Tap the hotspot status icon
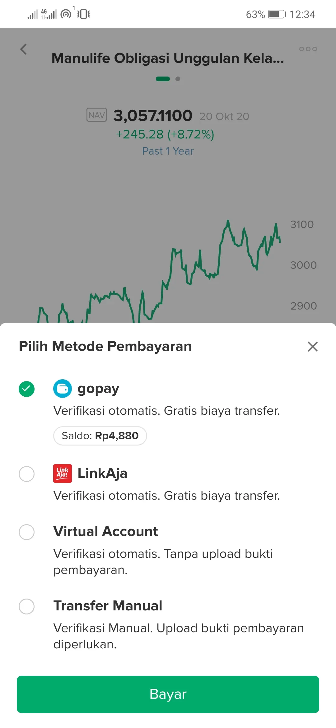This screenshot has width=336, height=728. (66, 14)
